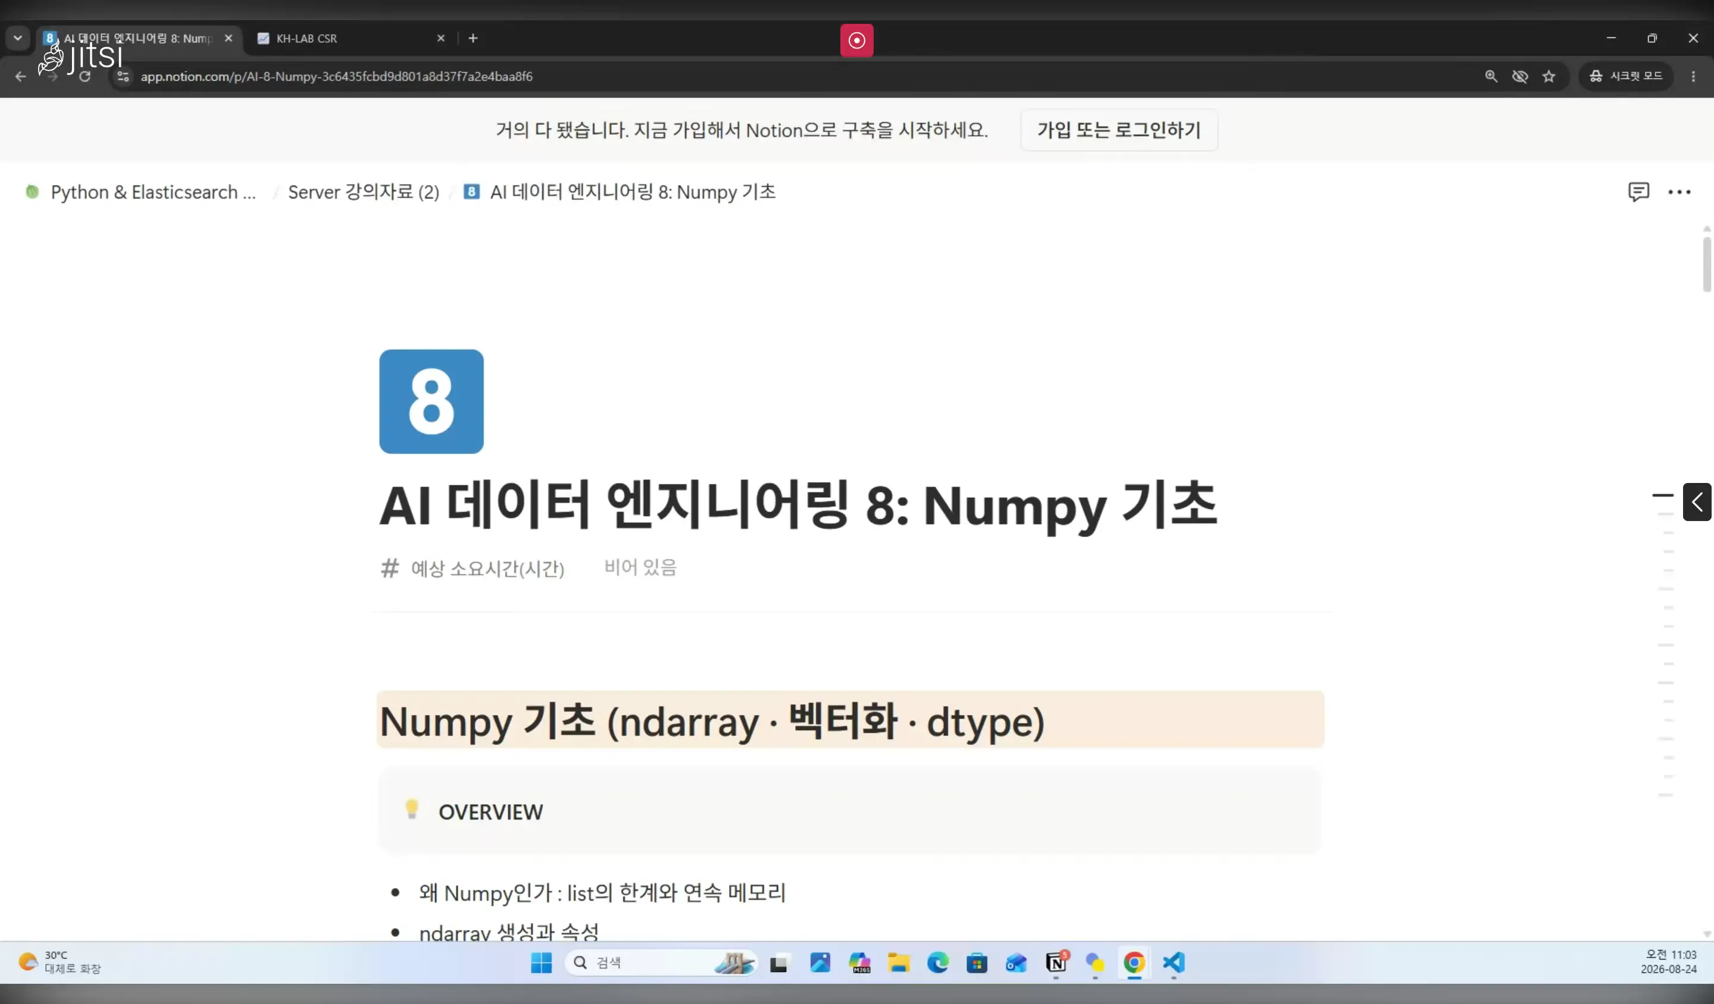Click the taskbar 검색 search box
This screenshot has width=1714, height=1004.
661,962
